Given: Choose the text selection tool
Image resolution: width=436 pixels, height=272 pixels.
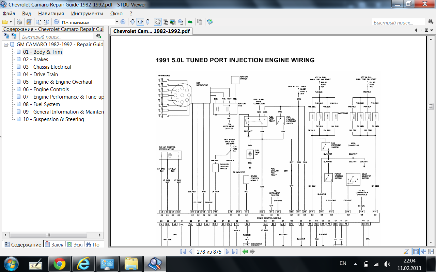Looking at the screenshot, I should click(x=166, y=22).
